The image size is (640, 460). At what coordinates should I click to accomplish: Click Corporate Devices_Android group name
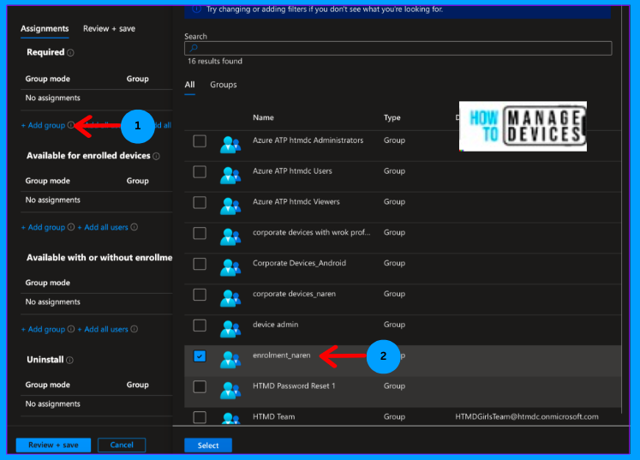(x=299, y=263)
